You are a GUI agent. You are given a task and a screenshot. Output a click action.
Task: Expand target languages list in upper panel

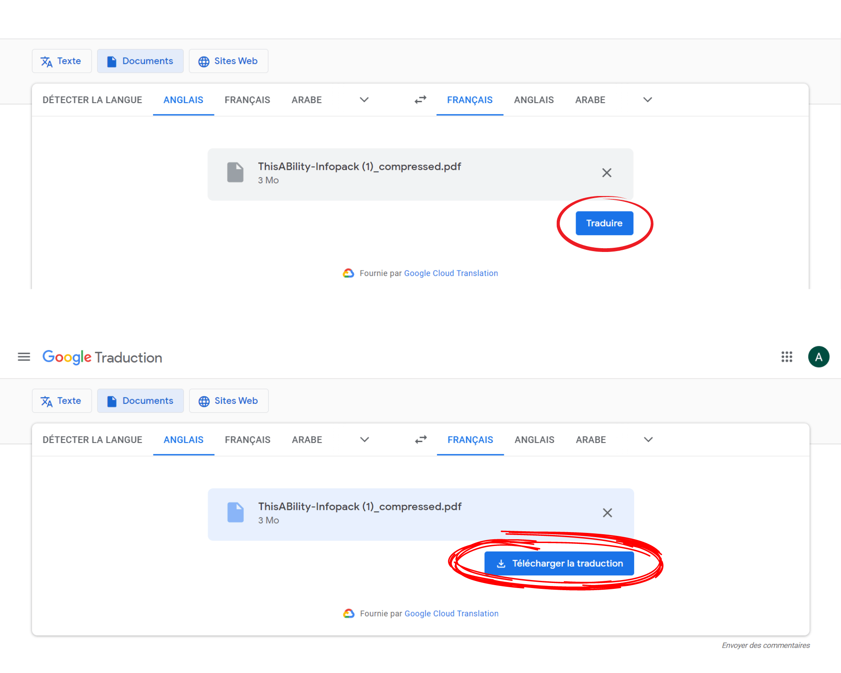click(648, 100)
